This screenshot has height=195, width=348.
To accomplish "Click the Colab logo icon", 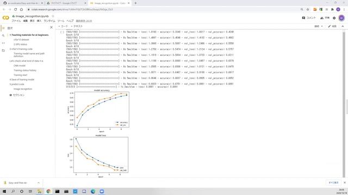I will [x=5, y=18].
